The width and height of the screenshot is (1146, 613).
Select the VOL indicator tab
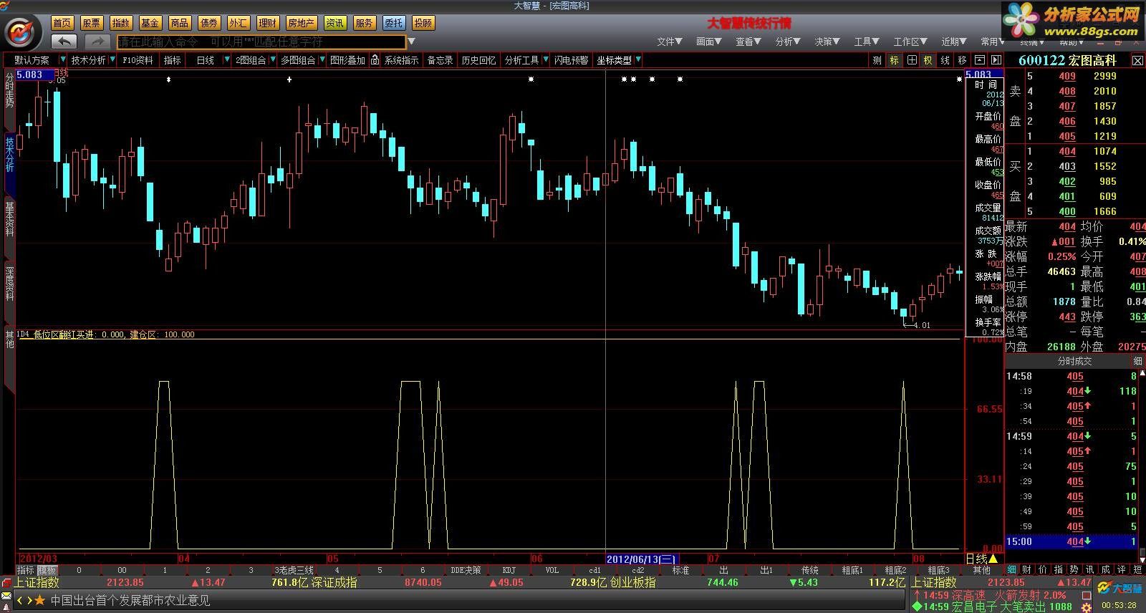pos(552,570)
